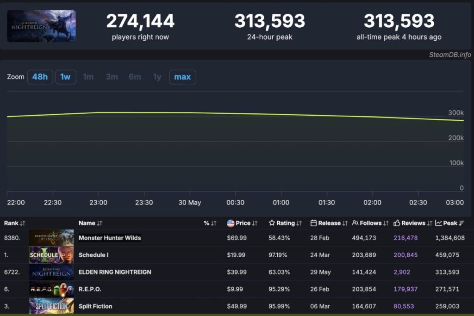This screenshot has width=474, height=316.
Task: Click the 29 May release date
Action: pos(320,272)
